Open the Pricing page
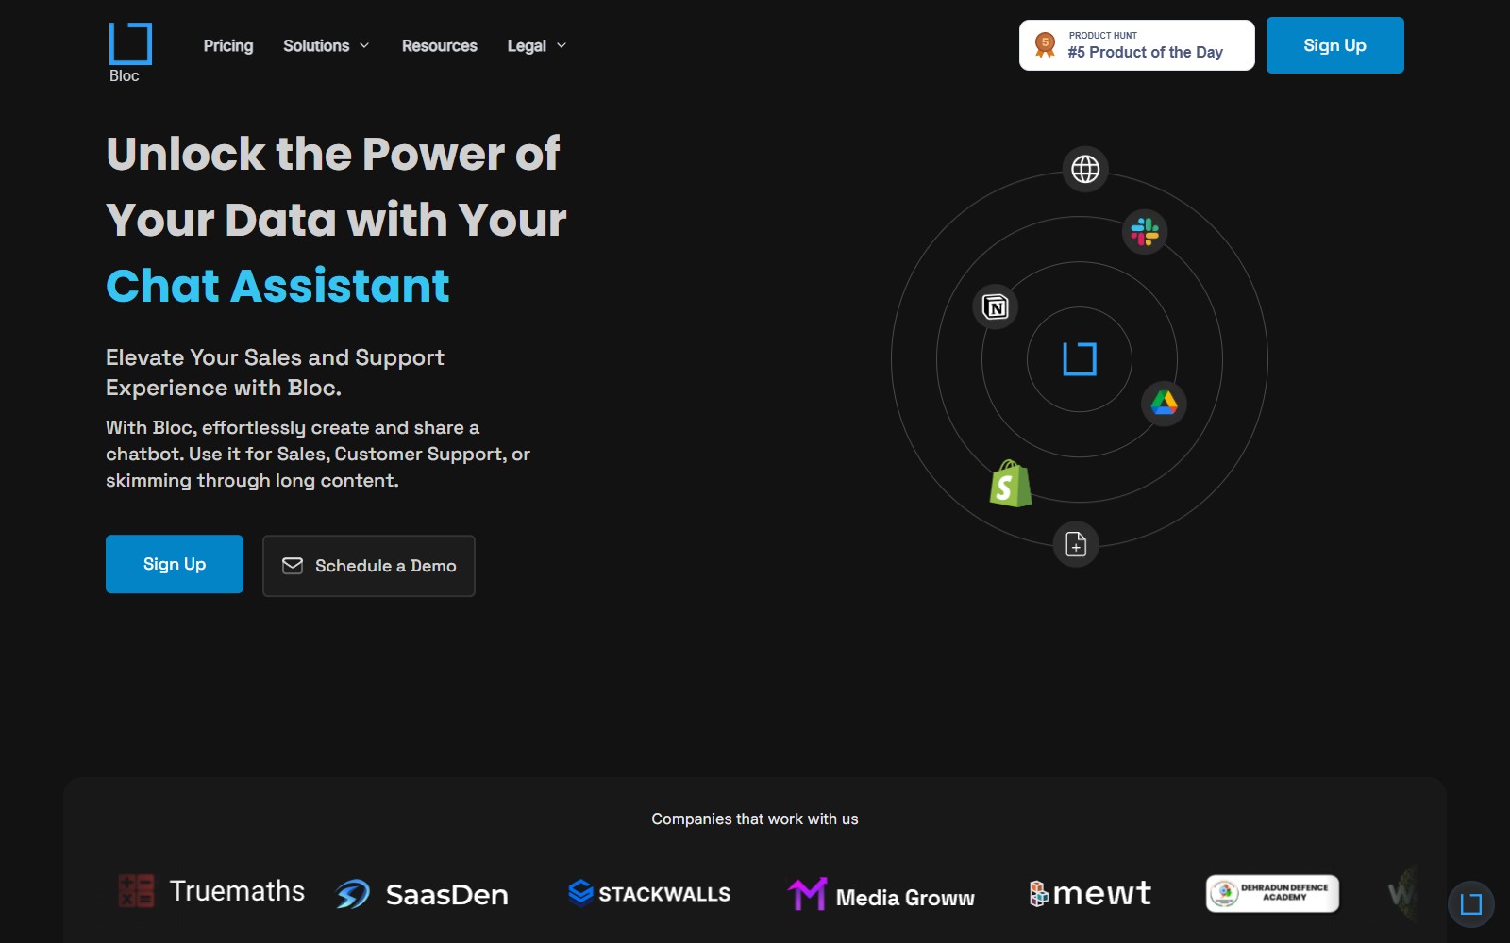This screenshot has height=943, width=1510. [x=228, y=45]
